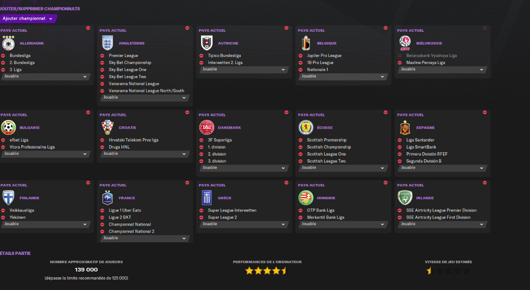
Task: Click the Espagne federation crest
Action: point(405,127)
